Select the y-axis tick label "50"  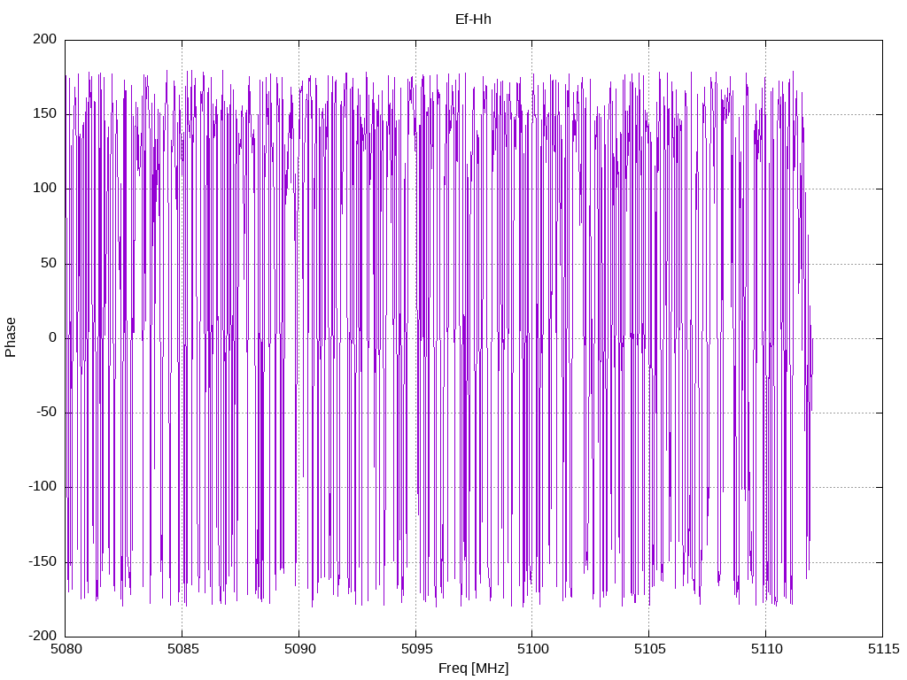coord(50,262)
